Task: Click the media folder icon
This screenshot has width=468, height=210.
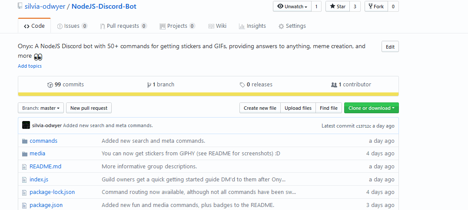Action: click(x=25, y=154)
